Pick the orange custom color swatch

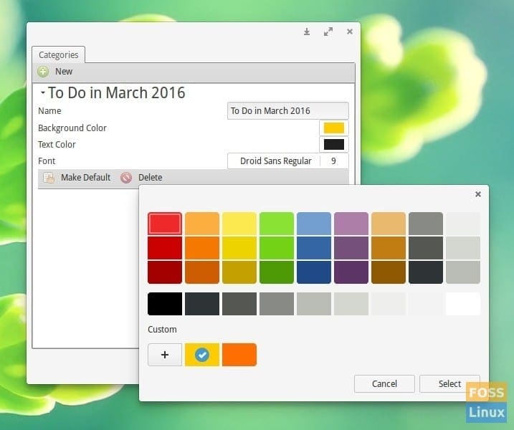click(x=239, y=355)
